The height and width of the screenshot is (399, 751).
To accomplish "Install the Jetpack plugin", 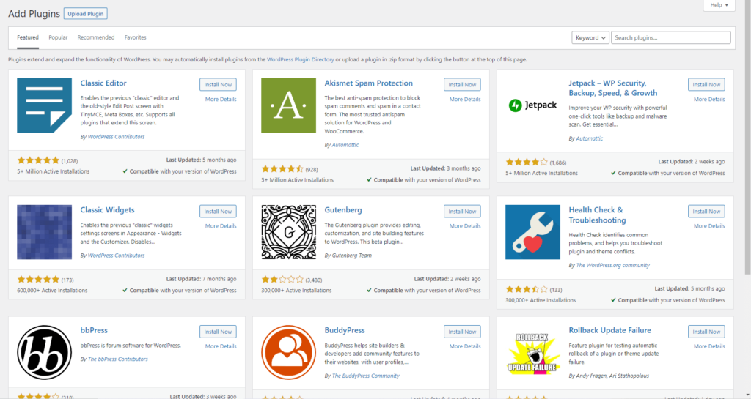I will (x=706, y=85).
